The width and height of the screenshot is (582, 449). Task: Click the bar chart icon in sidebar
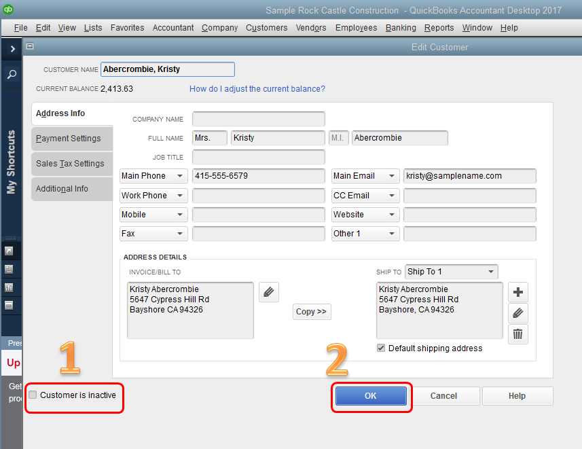(x=9, y=287)
